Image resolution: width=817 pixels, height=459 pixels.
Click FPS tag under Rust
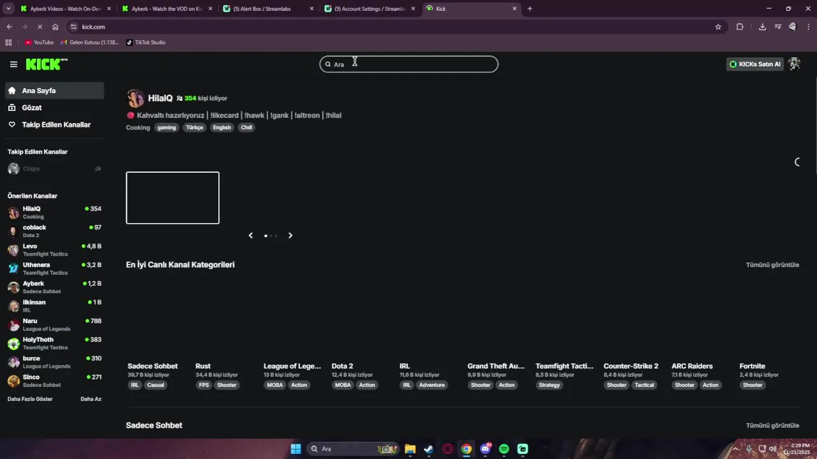pyautogui.click(x=204, y=385)
